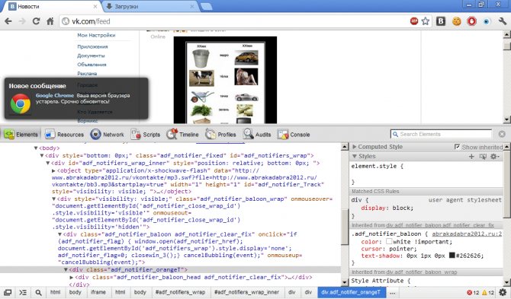
Task: Expand the object shockwave-flash node
Action: click(x=54, y=170)
